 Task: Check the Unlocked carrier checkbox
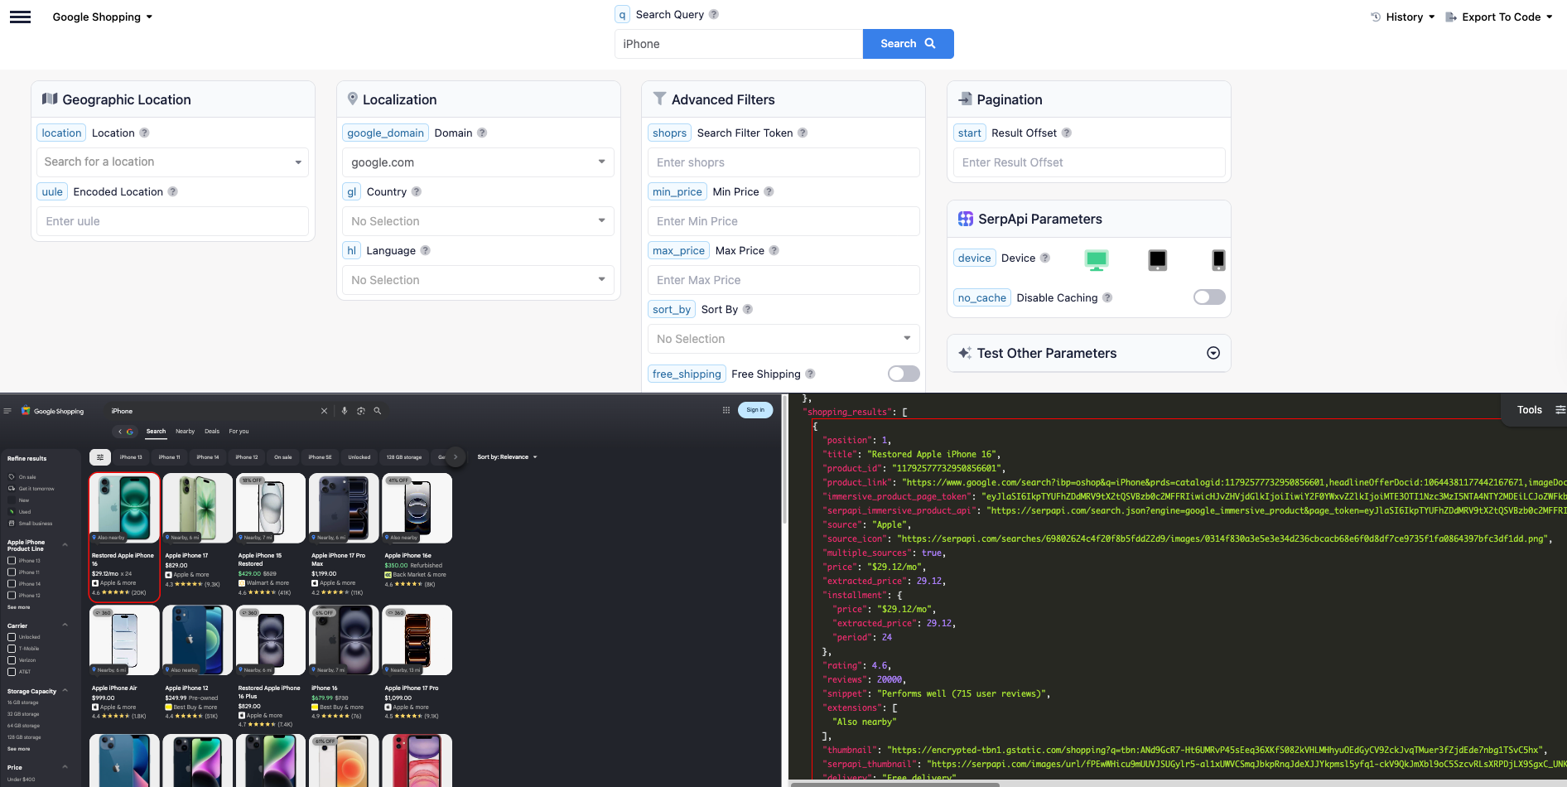pyautogui.click(x=12, y=637)
